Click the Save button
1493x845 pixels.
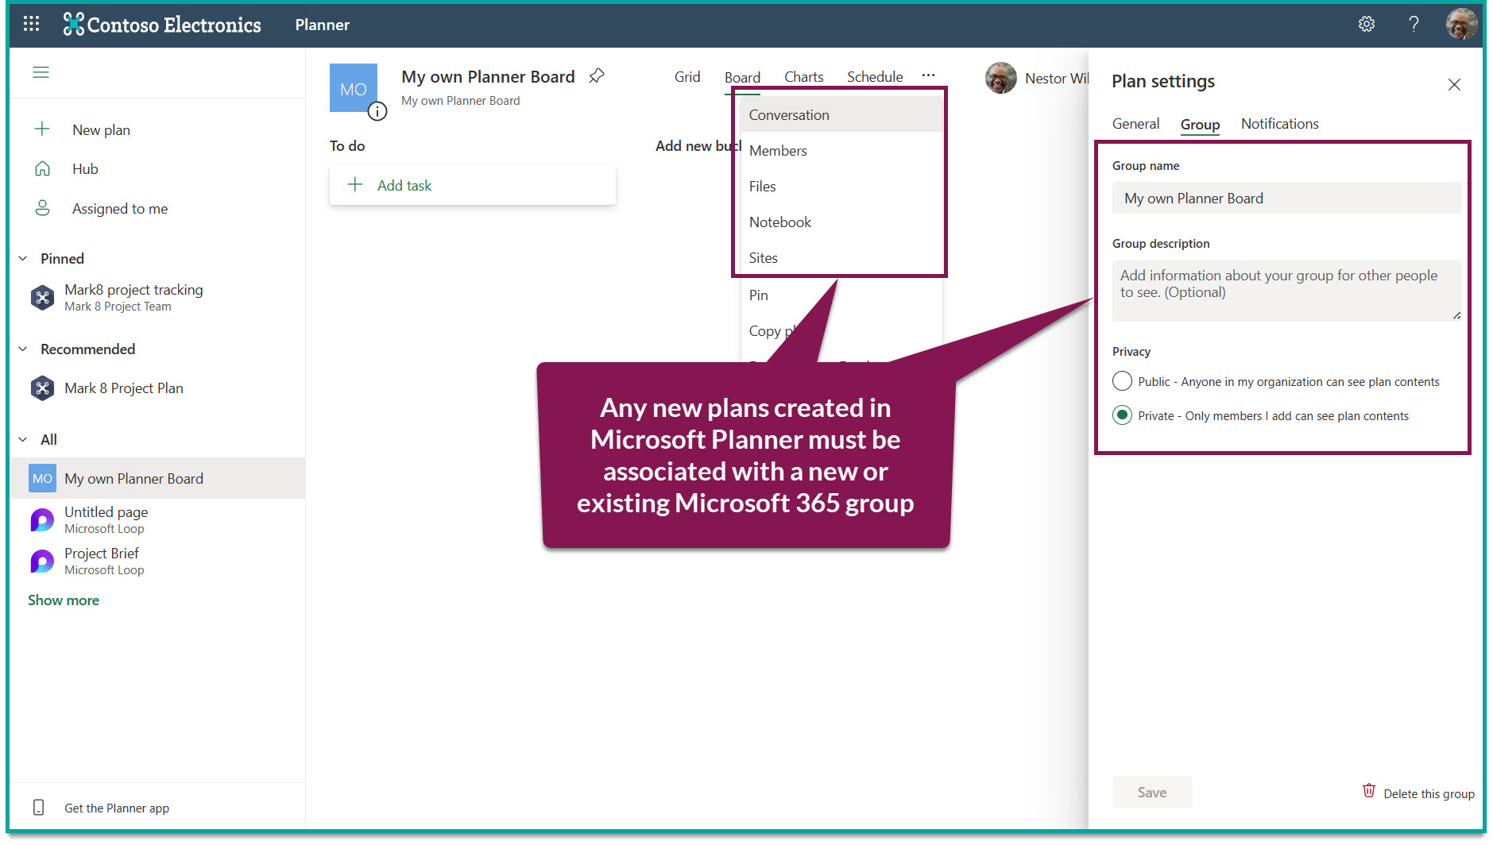1151,792
